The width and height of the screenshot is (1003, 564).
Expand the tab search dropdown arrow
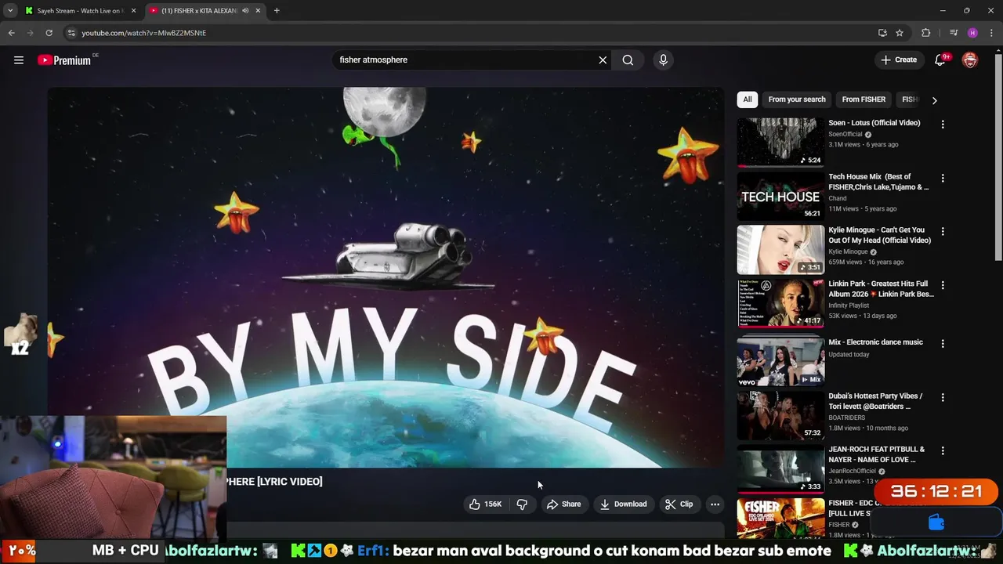[x=9, y=11]
